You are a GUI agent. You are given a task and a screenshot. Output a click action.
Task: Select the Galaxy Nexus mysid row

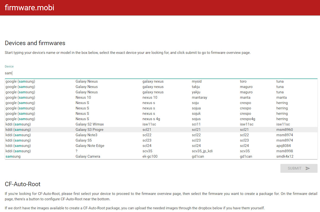click(161, 82)
